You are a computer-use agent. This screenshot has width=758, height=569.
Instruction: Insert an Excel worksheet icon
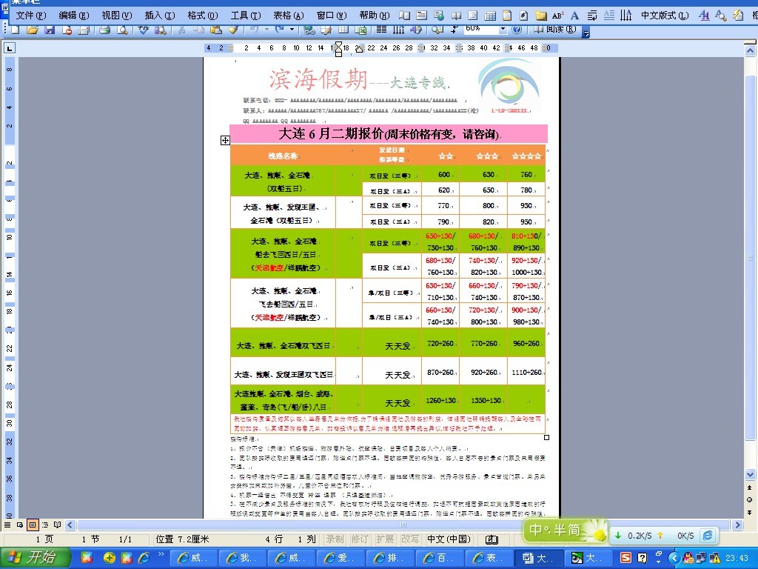[360, 30]
